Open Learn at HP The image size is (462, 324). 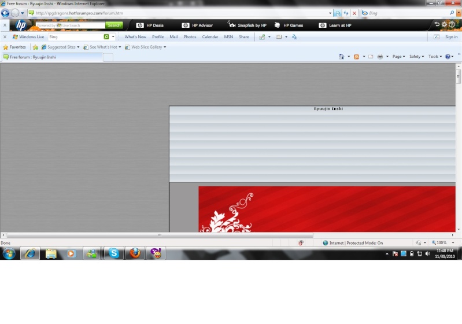click(x=335, y=25)
